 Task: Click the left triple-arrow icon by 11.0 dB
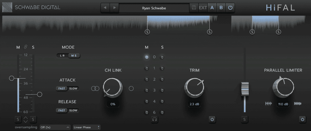pyautogui.click(x=268, y=104)
